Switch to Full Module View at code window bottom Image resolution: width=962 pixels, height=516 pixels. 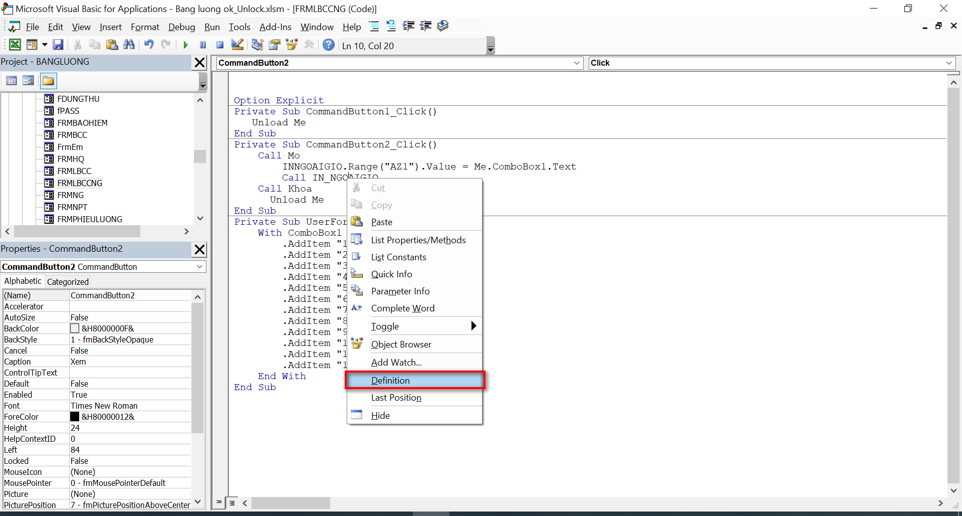232,502
